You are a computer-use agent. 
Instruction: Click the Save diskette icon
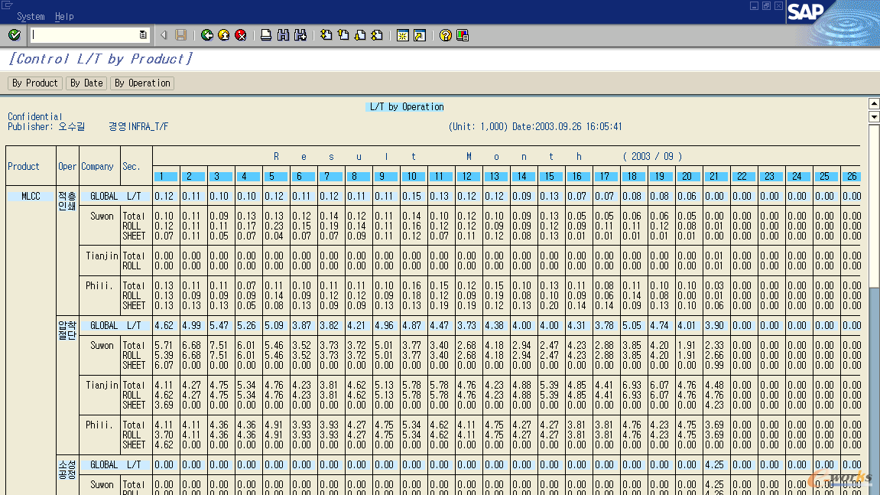pos(180,35)
